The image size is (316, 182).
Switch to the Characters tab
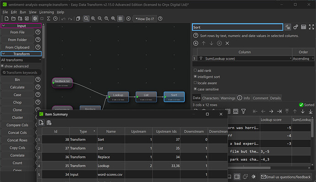(x=210, y=98)
